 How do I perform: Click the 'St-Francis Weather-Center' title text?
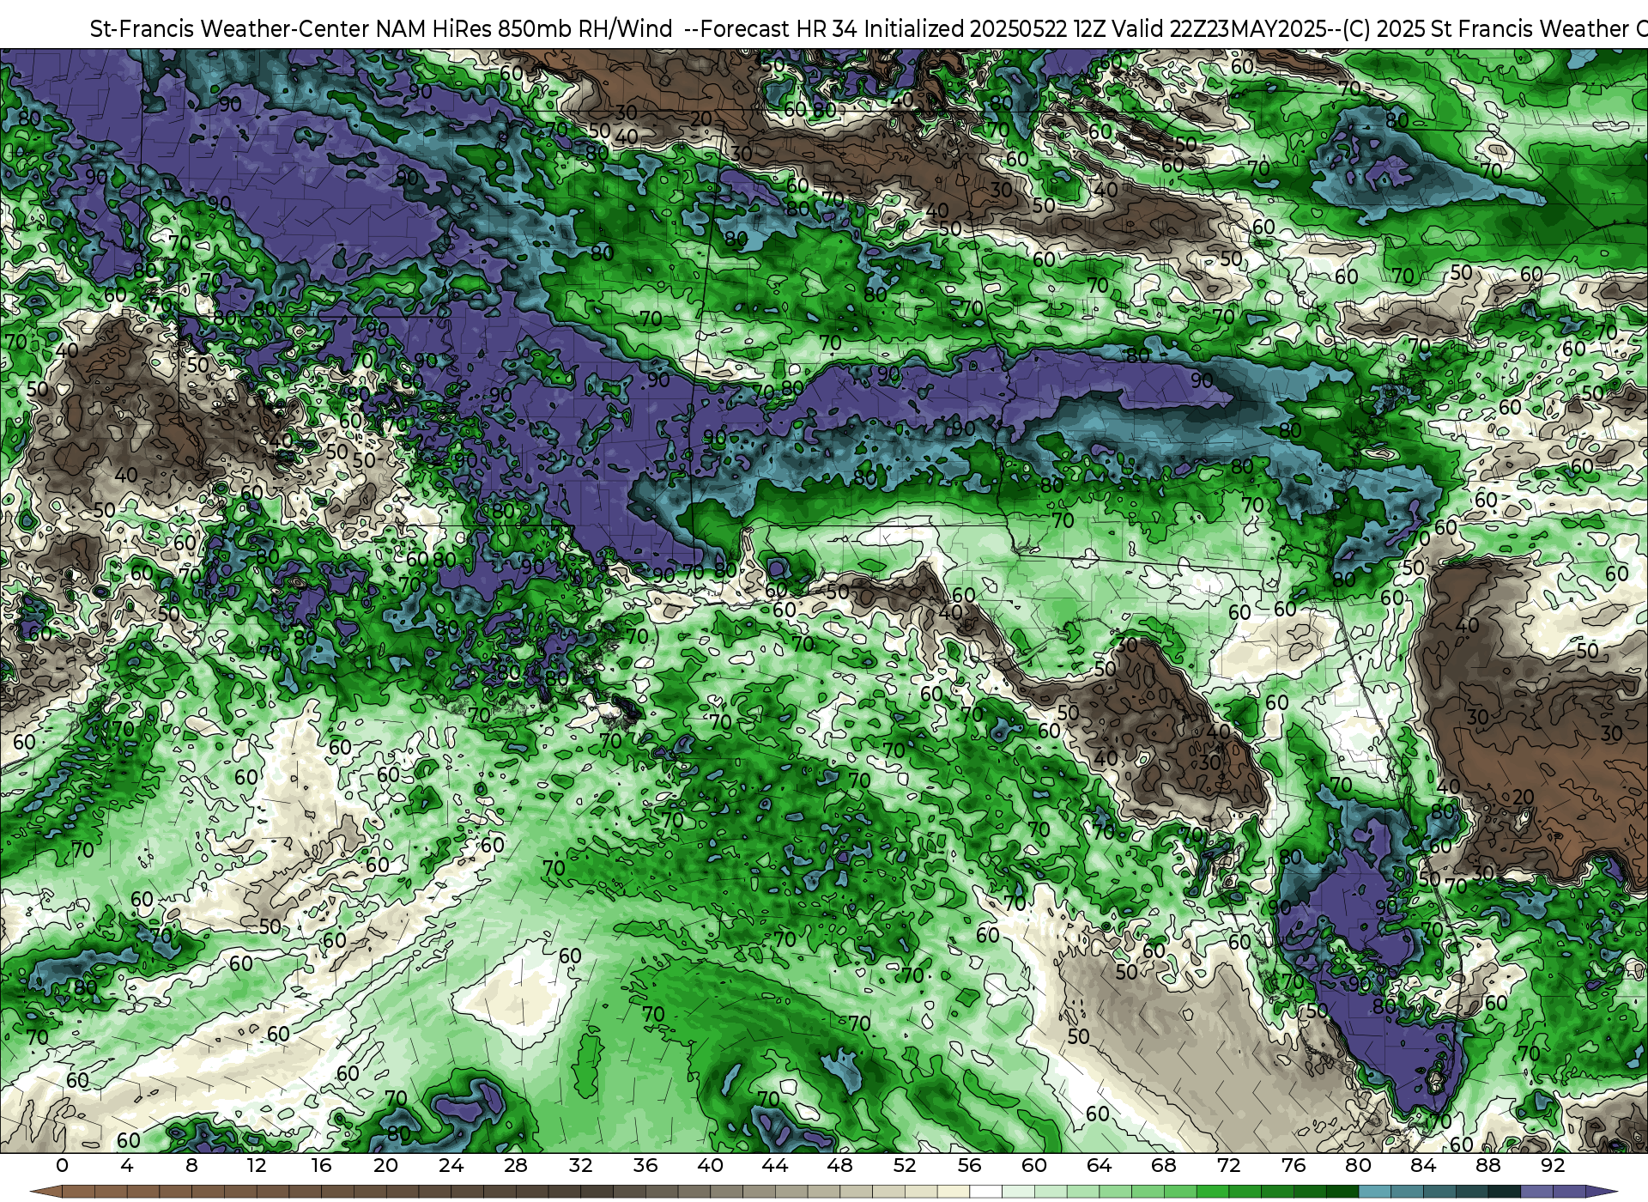230,29
